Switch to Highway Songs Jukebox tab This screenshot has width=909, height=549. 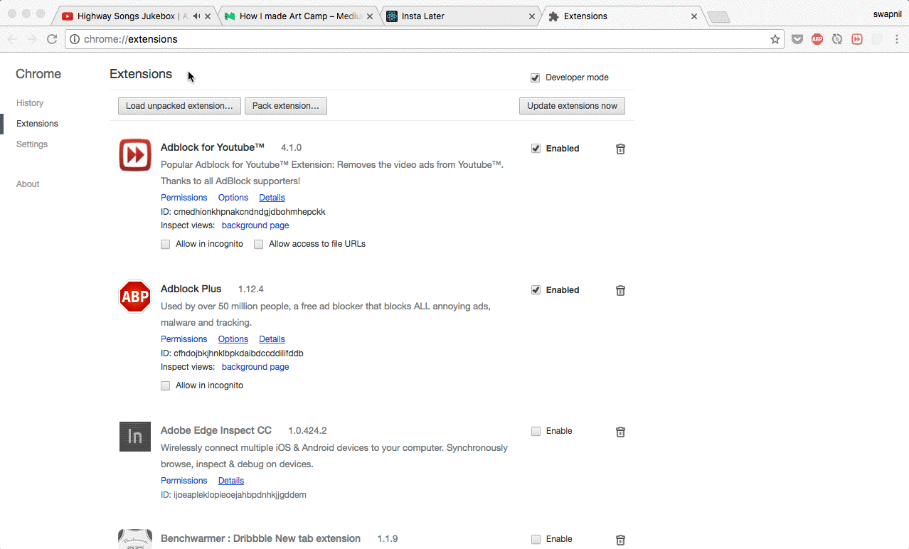[135, 16]
